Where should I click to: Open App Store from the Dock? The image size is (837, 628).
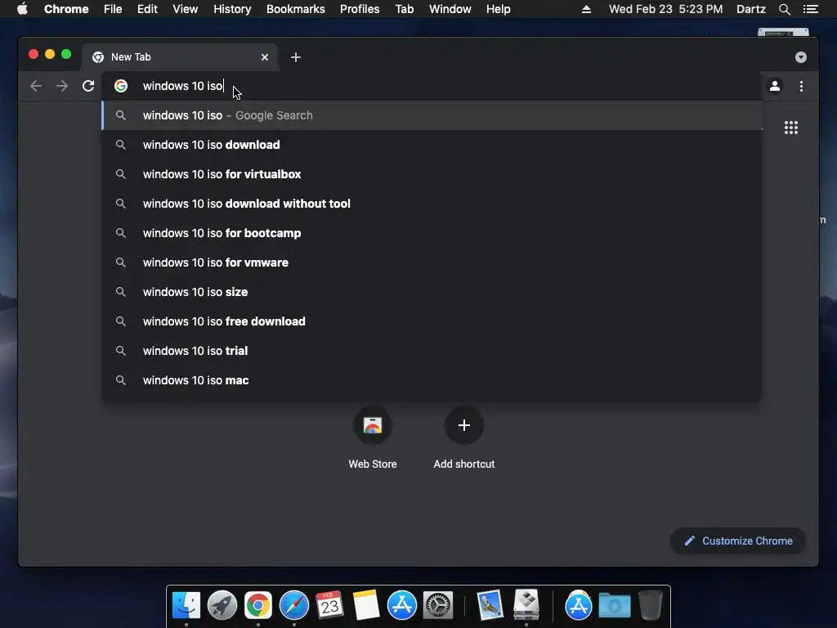point(402,606)
